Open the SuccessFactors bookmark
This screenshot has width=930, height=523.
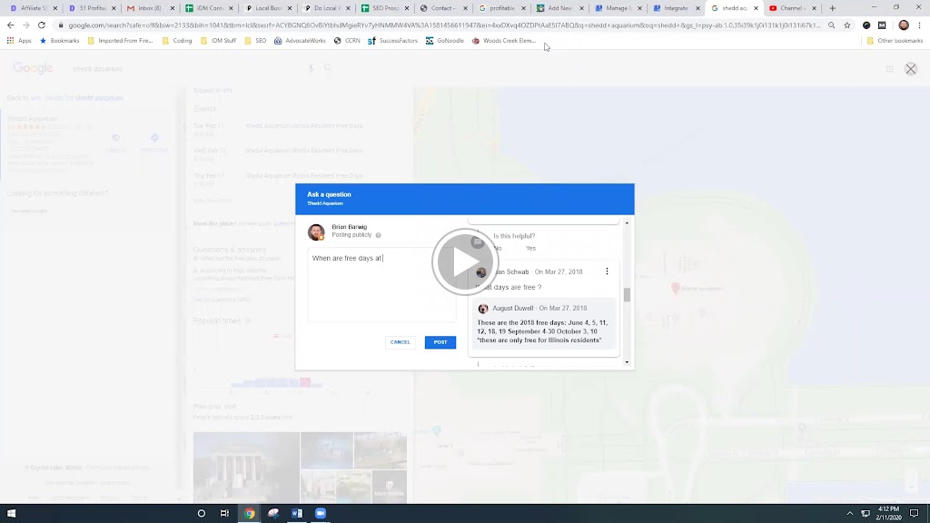point(392,41)
